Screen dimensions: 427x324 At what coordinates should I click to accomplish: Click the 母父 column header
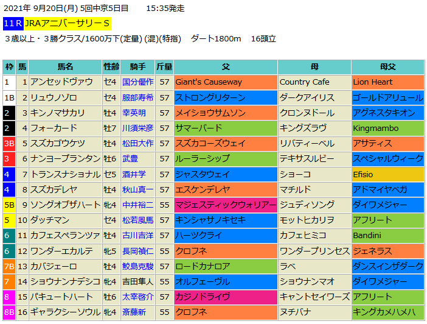click(388, 67)
